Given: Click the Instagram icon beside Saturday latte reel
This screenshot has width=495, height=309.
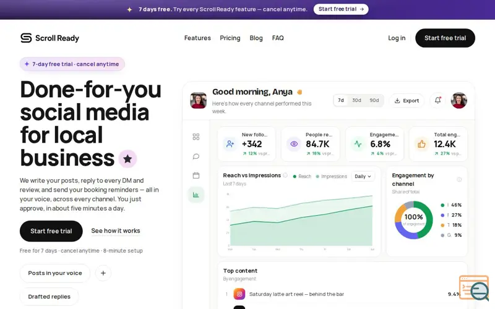Looking at the screenshot, I should click(x=239, y=294).
